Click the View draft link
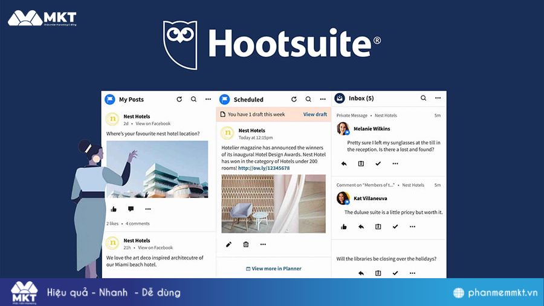The height and width of the screenshot is (306, 544). (315, 114)
